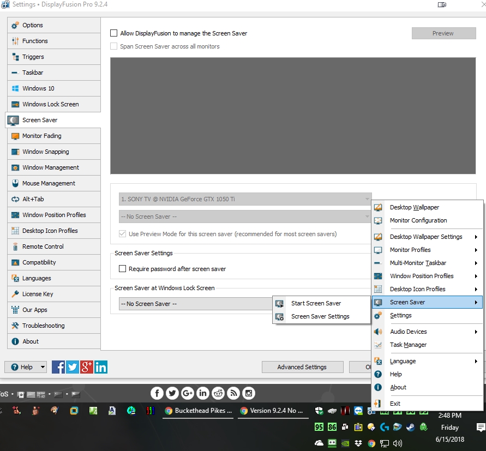
Task: Toggle Use Preview Mode for this screen saver
Action: 122,234
